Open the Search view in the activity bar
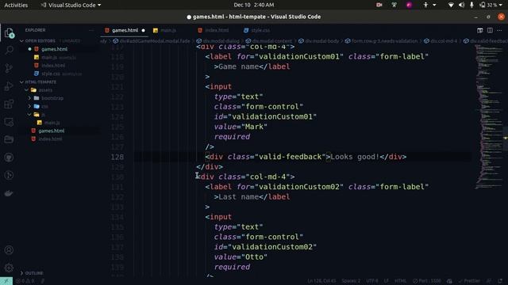The width and height of the screenshot is (508, 285). pos(9,50)
